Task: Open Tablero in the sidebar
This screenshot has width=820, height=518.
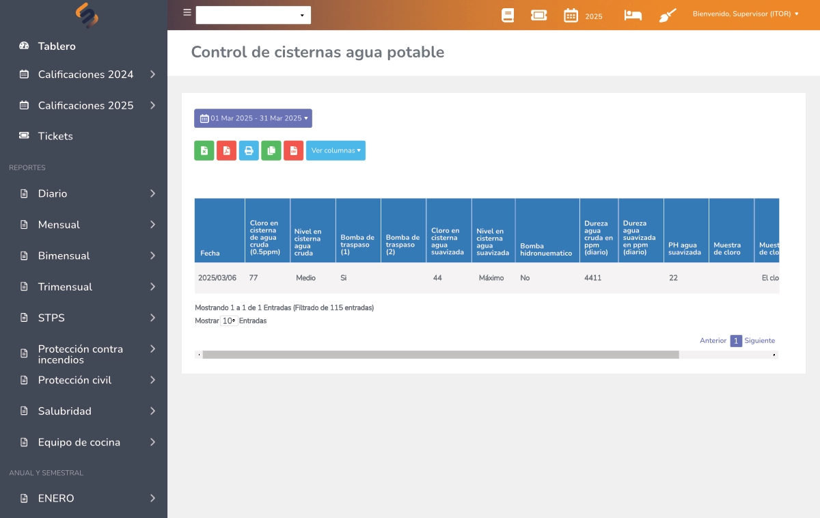Action: coord(57,46)
